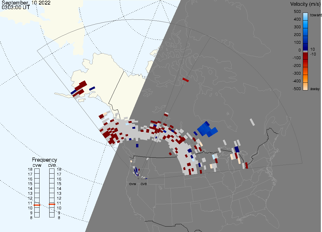Click the 'cvw' radar station label on map
The image size is (322, 232).
133,184
